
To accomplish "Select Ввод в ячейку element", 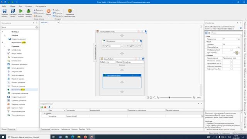I will coord(16,54).
